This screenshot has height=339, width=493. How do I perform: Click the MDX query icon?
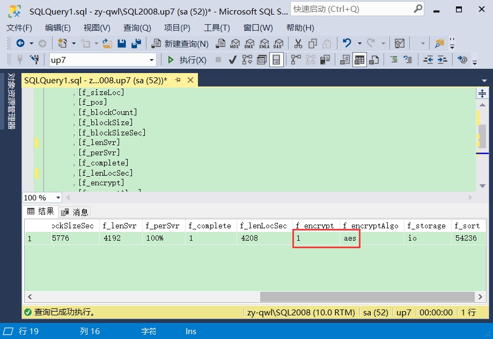[x=234, y=44]
